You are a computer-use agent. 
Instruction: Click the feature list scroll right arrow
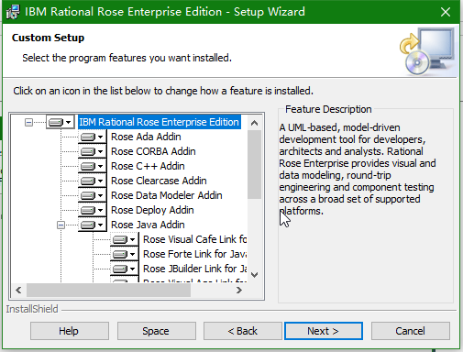239,290
